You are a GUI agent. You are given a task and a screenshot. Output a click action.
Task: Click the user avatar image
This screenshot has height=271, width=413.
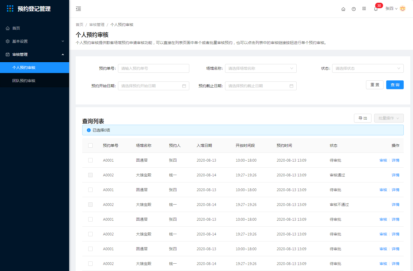coord(403,9)
